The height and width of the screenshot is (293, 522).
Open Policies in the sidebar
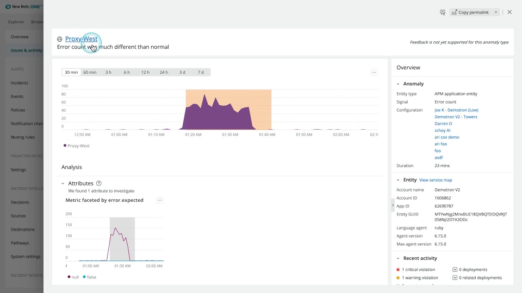click(17, 110)
